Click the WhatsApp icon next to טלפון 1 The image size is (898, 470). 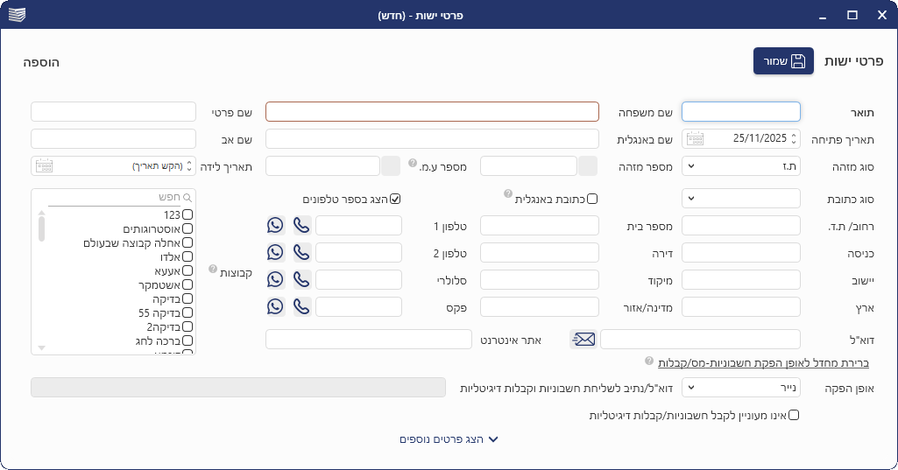click(276, 226)
